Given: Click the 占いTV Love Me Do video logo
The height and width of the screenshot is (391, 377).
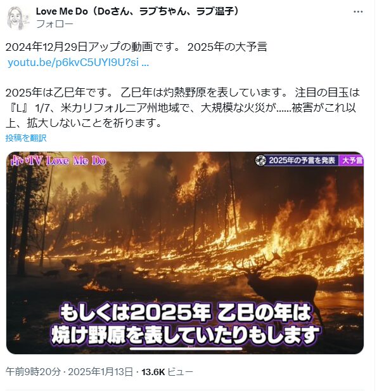Looking at the screenshot, I should (58, 161).
